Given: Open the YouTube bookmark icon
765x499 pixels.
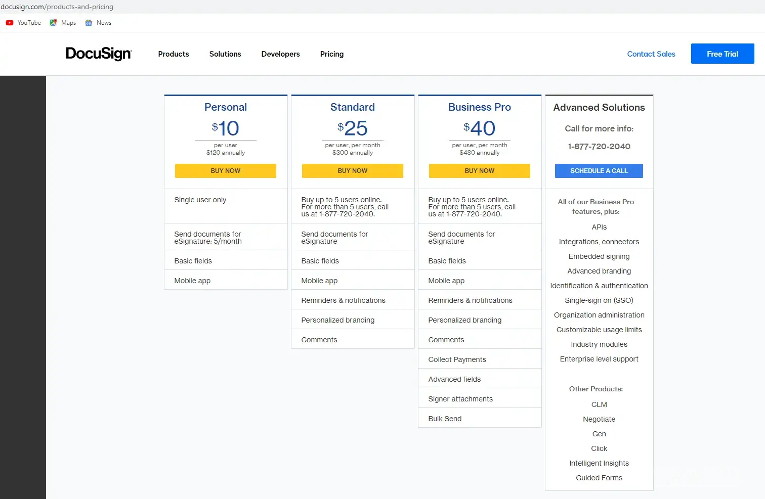Looking at the screenshot, I should [10, 23].
